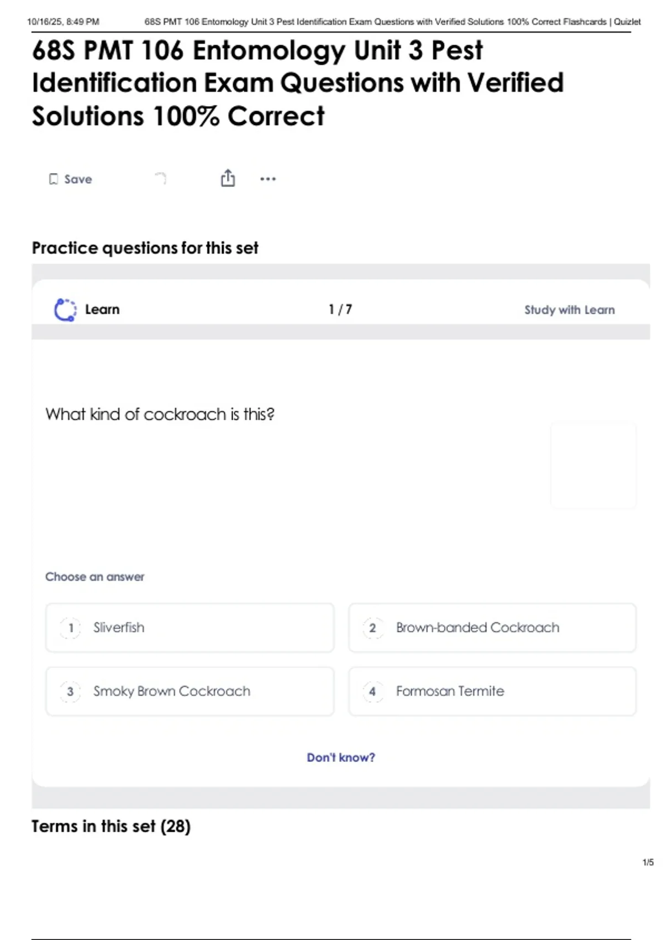Screen dimensions: 663x940
Task: Click the question text about the cockroach
Action: (160, 414)
